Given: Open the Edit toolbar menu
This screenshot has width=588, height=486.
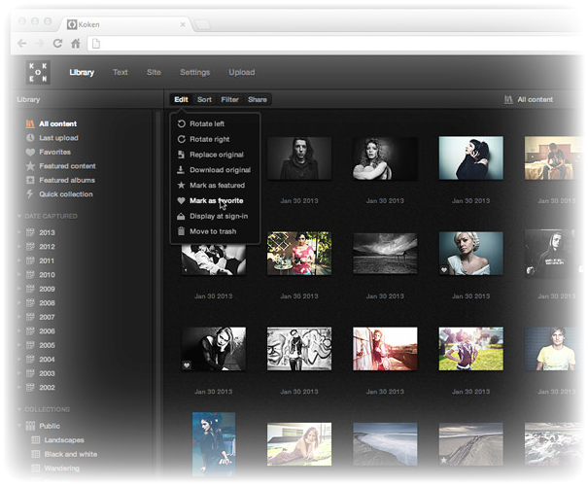Looking at the screenshot, I should [181, 99].
